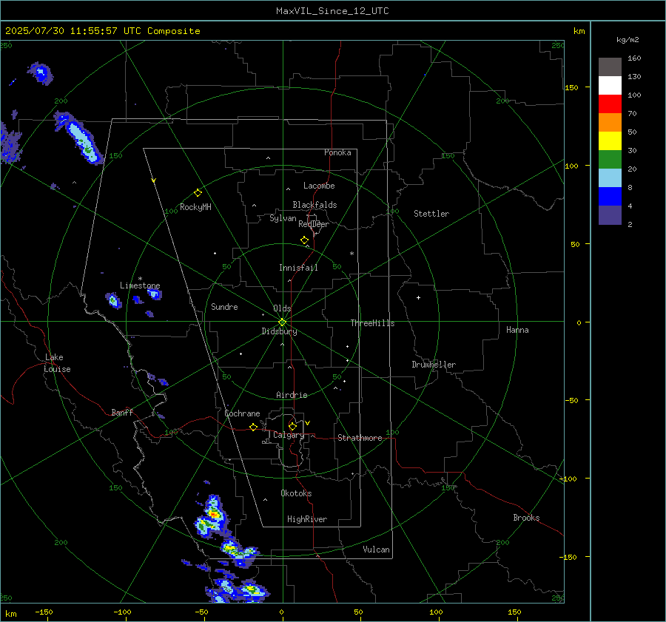Select the purple 2-4 legend color
666x622 pixels.
(x=610, y=214)
